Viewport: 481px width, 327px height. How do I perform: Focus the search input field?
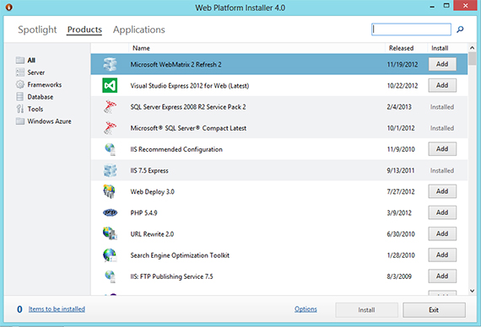pos(411,29)
